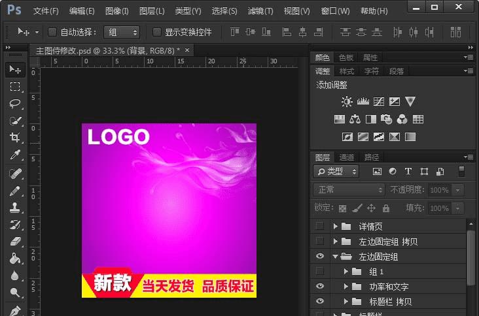Switch to the 字符 tab

pyautogui.click(x=372, y=71)
